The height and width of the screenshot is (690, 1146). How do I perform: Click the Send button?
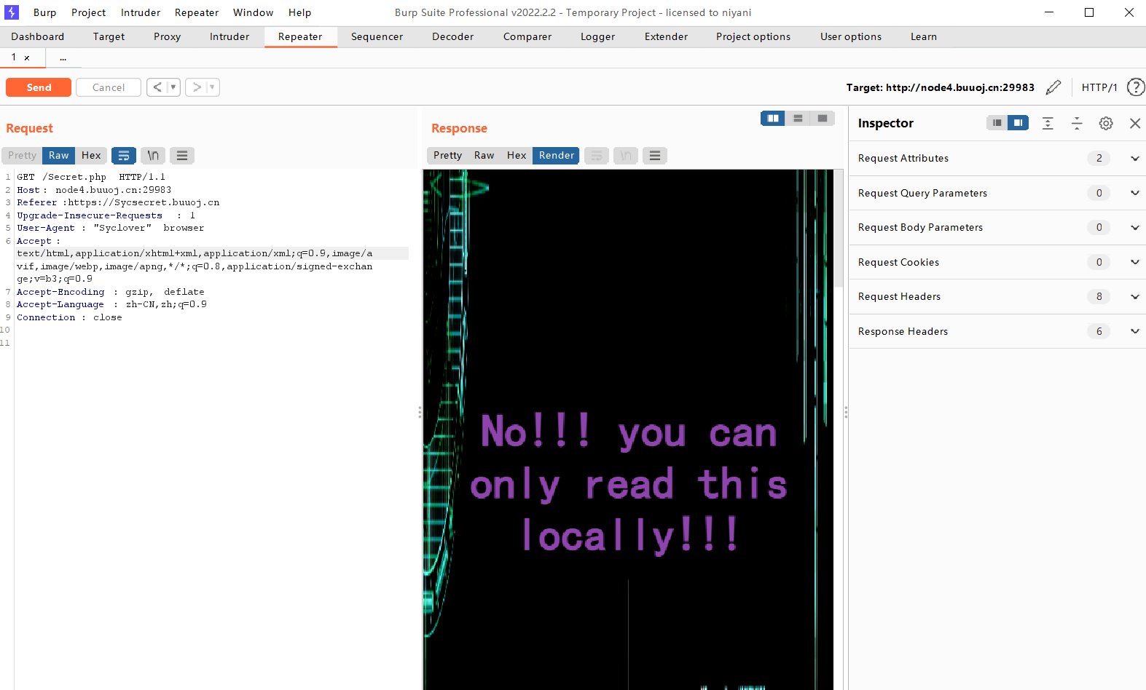click(39, 87)
